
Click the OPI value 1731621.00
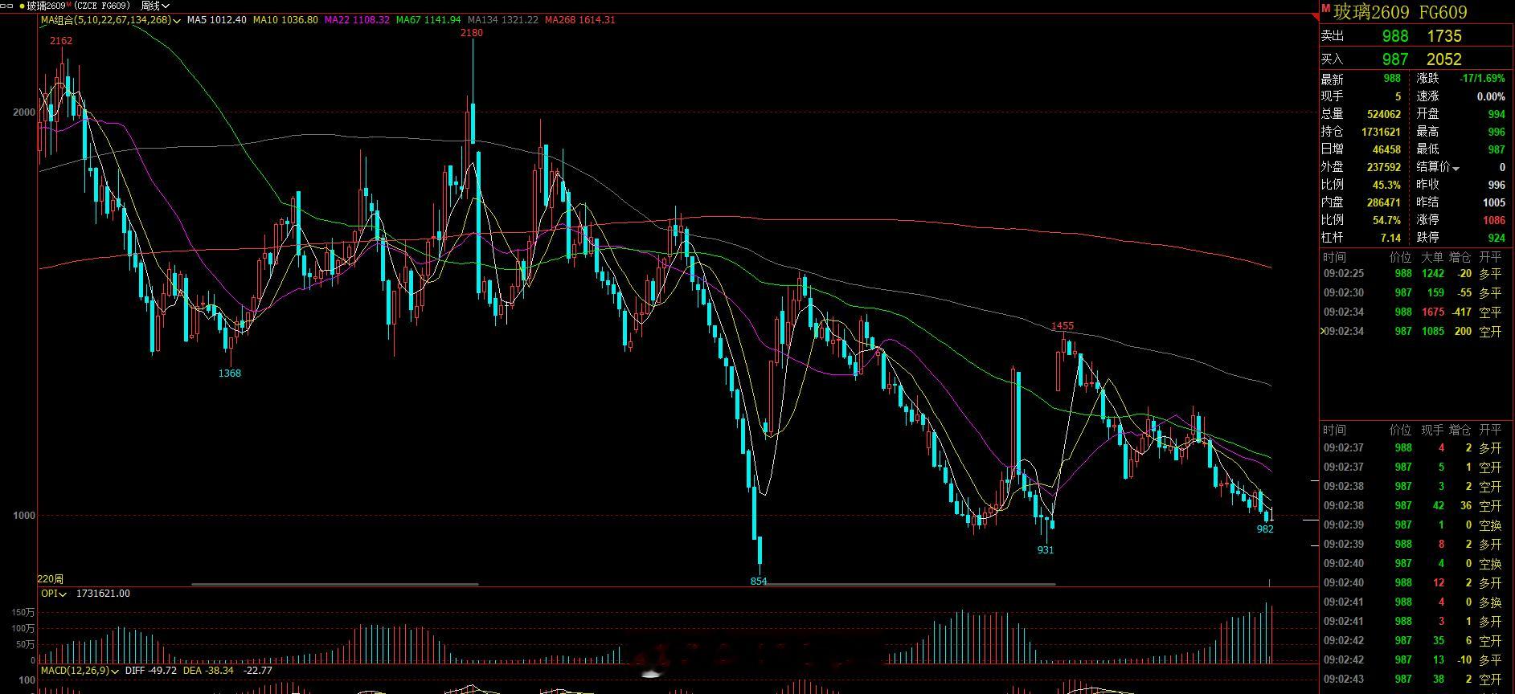click(x=103, y=594)
